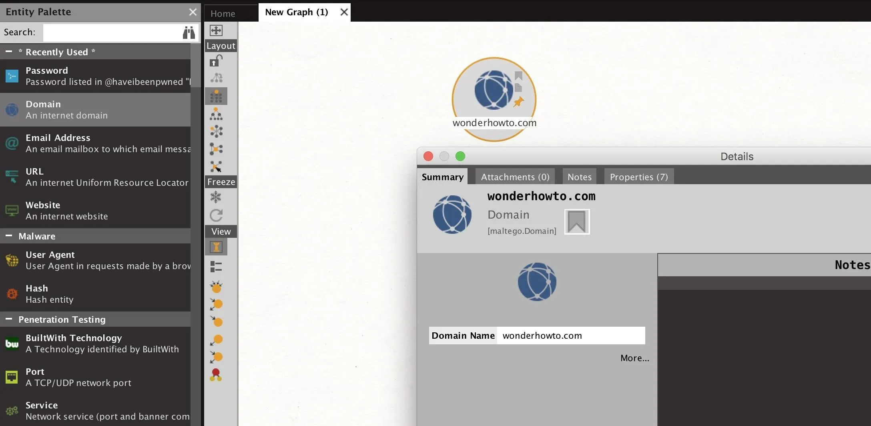Collapse the Penetration Testing category
This screenshot has height=426, width=871.
(x=9, y=319)
